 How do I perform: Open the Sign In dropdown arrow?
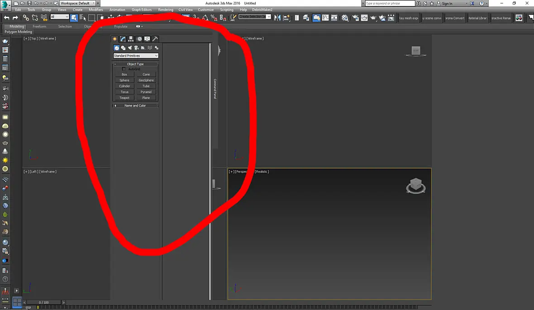click(466, 4)
